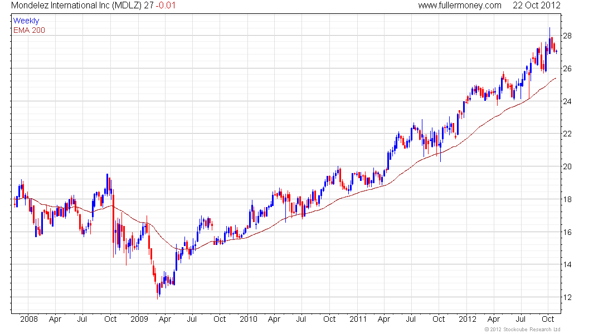
Task: Click the 18 price axis label
Action: pyautogui.click(x=567, y=200)
